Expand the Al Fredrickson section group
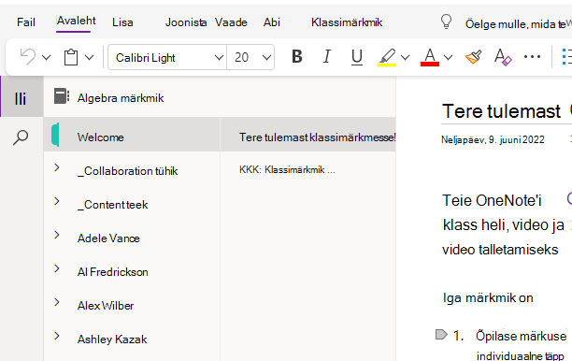This screenshot has width=572, height=361. point(56,269)
